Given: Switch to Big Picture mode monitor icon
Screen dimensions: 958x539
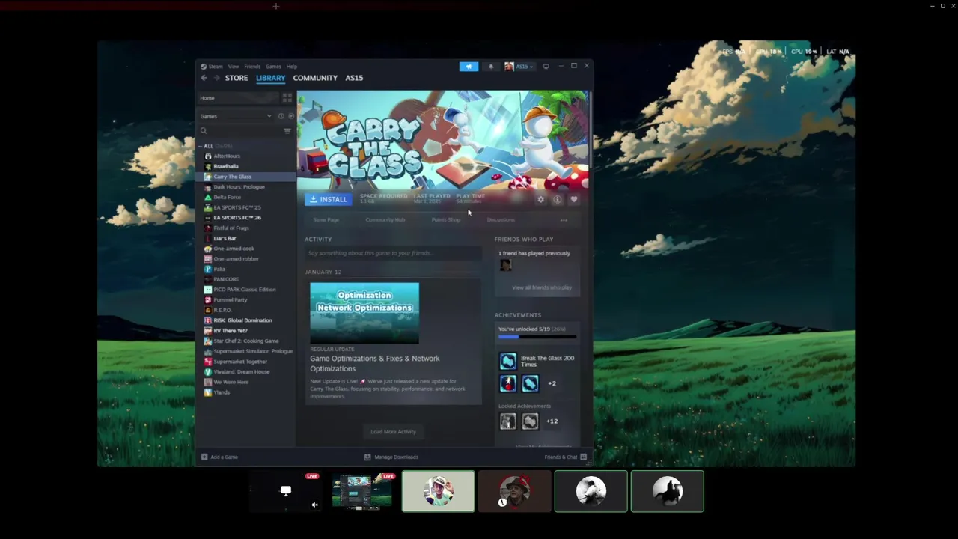Looking at the screenshot, I should pyautogui.click(x=546, y=66).
